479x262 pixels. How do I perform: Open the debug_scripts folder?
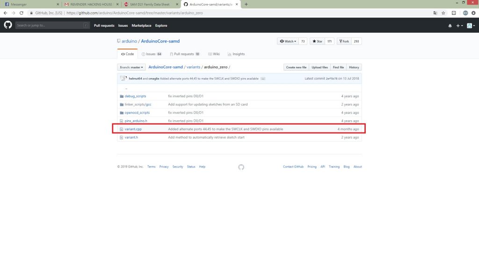tap(135, 96)
